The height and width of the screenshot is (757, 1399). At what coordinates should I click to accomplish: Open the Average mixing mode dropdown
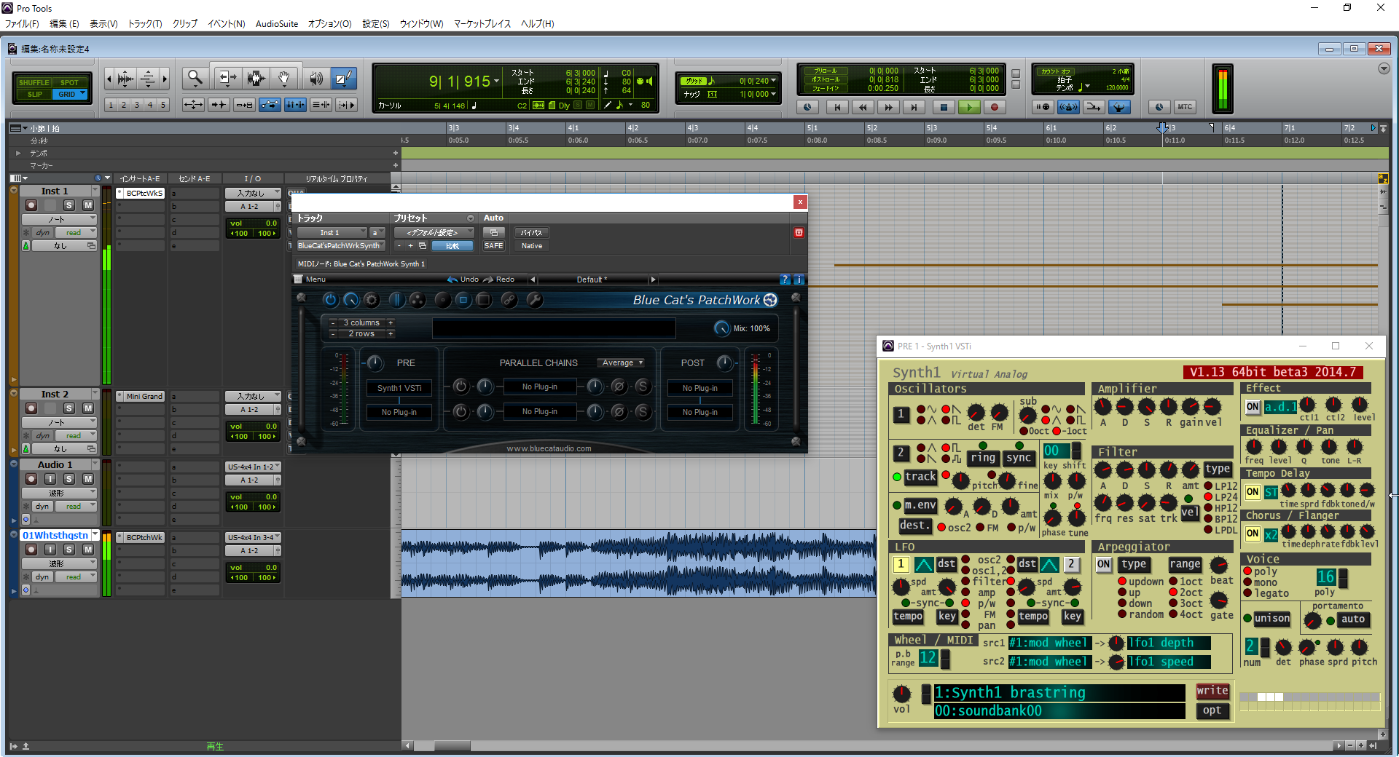pos(622,362)
